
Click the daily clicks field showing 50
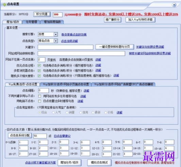click(40, 136)
